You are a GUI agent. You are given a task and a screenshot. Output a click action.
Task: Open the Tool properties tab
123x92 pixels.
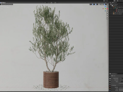(110, 76)
